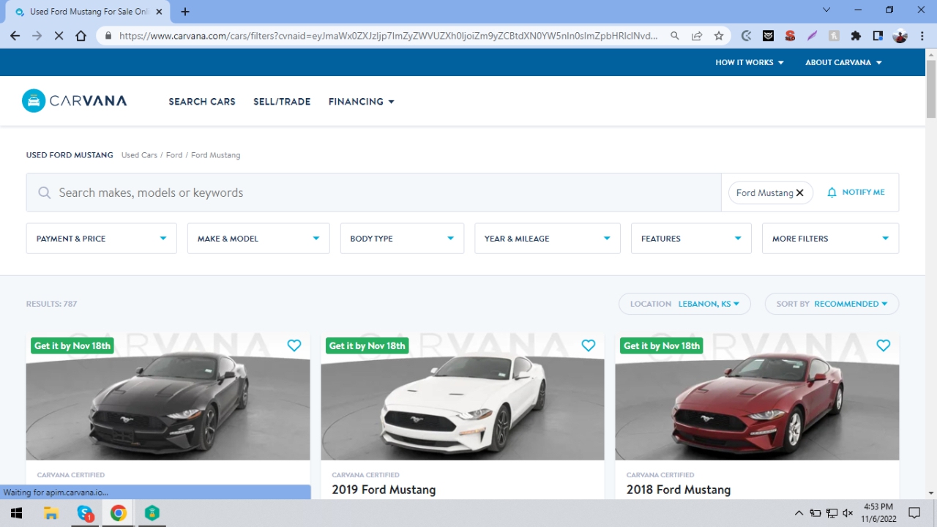937x527 pixels.
Task: Click the search makes, models or keywords field
Action: pyautogui.click(x=373, y=193)
